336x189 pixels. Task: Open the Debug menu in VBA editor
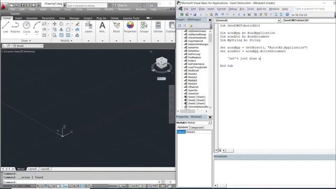click(233, 9)
